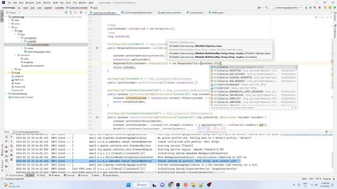The width and height of the screenshot is (337, 189).
Task: Expand External Libraries node
Action: coord(6,93)
